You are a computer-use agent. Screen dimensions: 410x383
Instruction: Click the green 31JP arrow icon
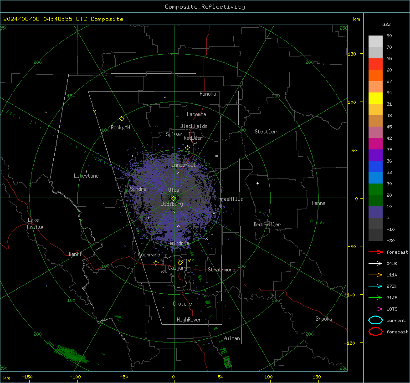pyautogui.click(x=375, y=297)
